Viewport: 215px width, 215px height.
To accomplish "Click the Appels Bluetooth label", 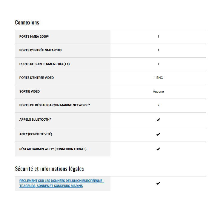I will point(35,119).
